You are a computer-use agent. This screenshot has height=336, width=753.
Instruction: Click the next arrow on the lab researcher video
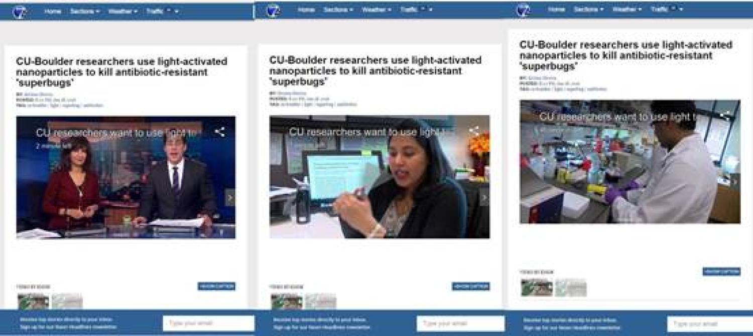click(x=735, y=182)
